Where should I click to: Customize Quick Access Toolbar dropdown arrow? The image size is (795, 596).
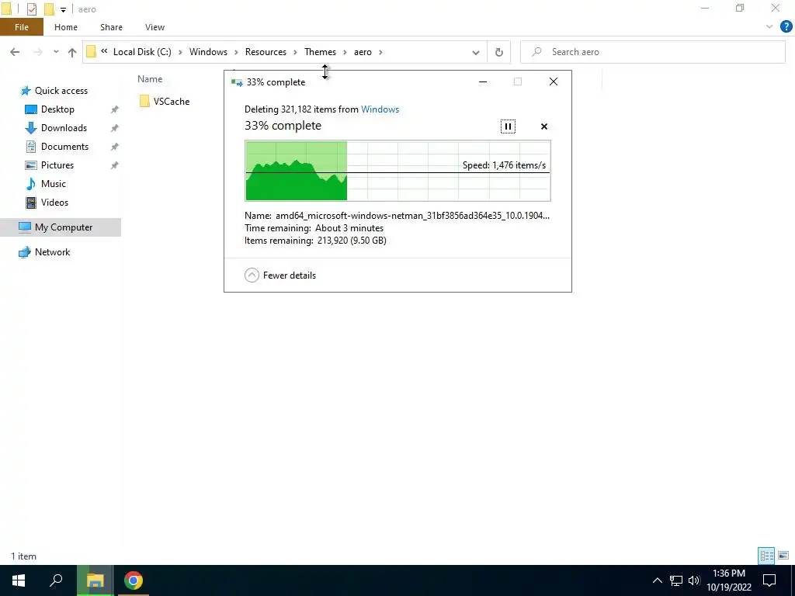(x=63, y=9)
